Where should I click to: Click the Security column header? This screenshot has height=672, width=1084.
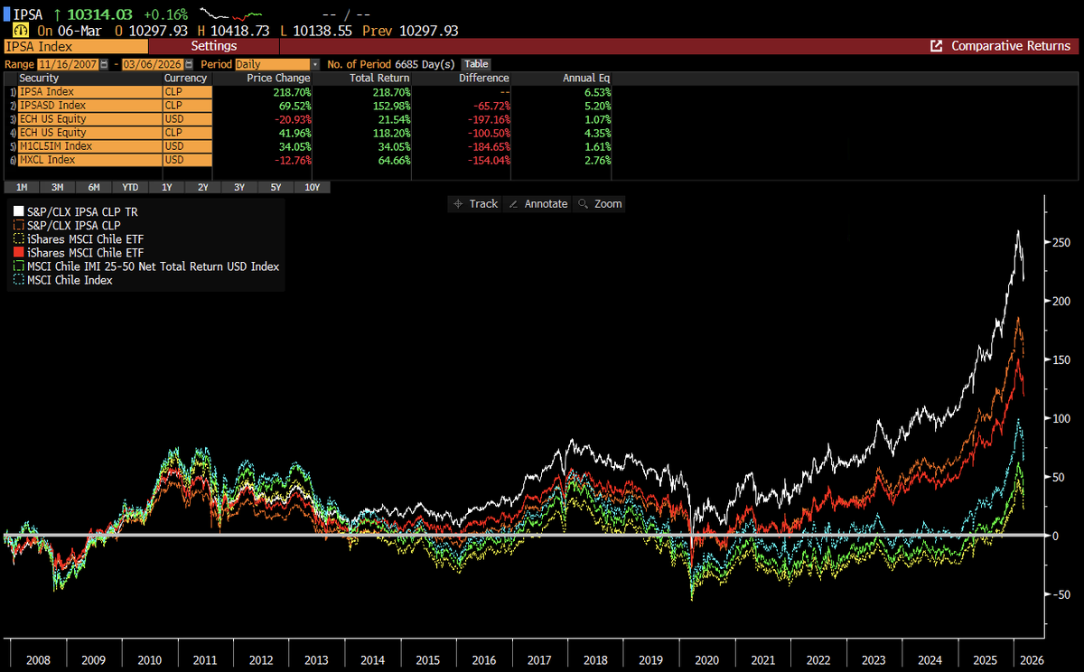(39, 79)
